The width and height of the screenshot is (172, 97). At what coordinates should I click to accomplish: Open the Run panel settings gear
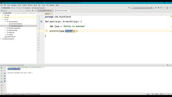coord(168,65)
